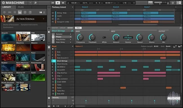Open the Freq Shifter plug-in dropdown arrow
183x108 pixels.
click(71, 39)
